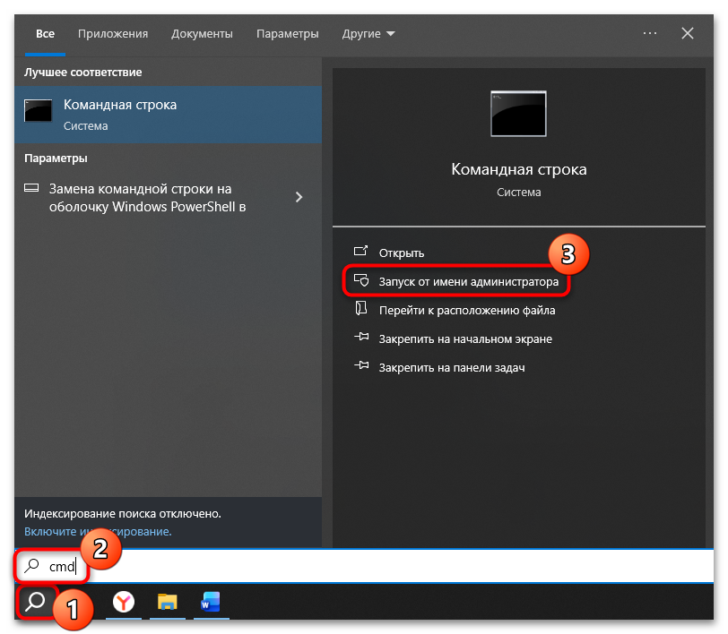Click the Лучшее соответствие heading
The height and width of the screenshot is (634, 728).
tap(83, 73)
